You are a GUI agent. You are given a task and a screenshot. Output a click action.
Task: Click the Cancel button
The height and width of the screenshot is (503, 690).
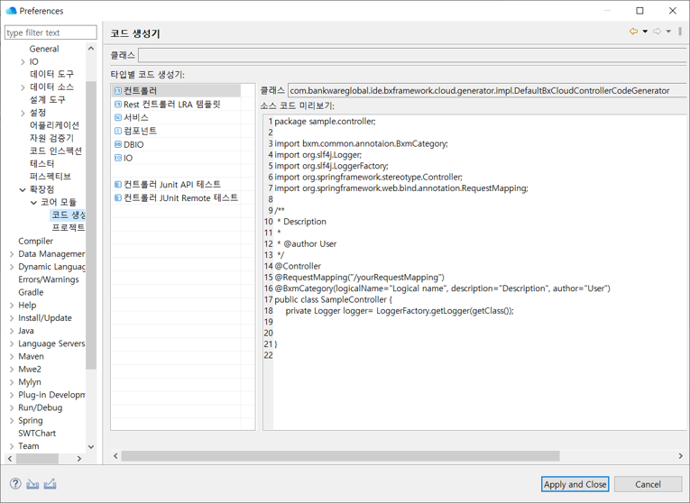pos(648,484)
